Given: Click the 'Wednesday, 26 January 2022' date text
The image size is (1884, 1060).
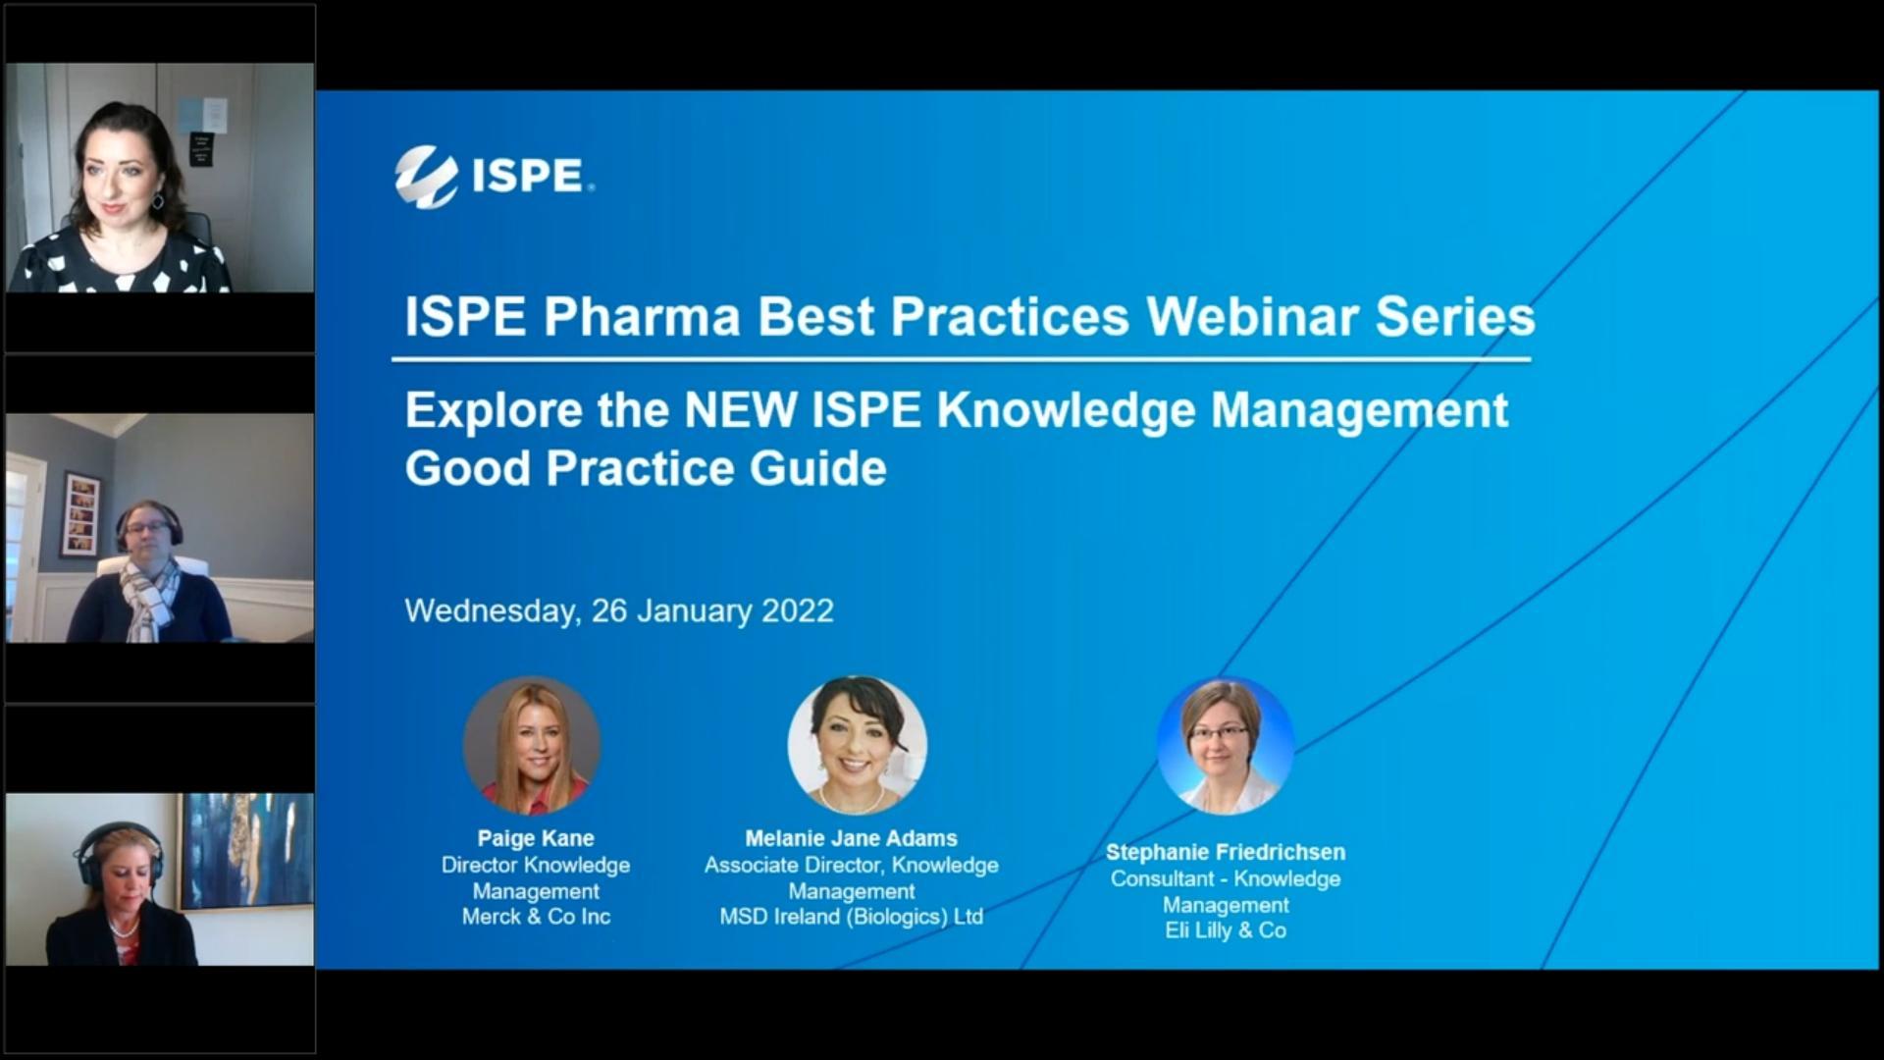Looking at the screenshot, I should point(620,610).
